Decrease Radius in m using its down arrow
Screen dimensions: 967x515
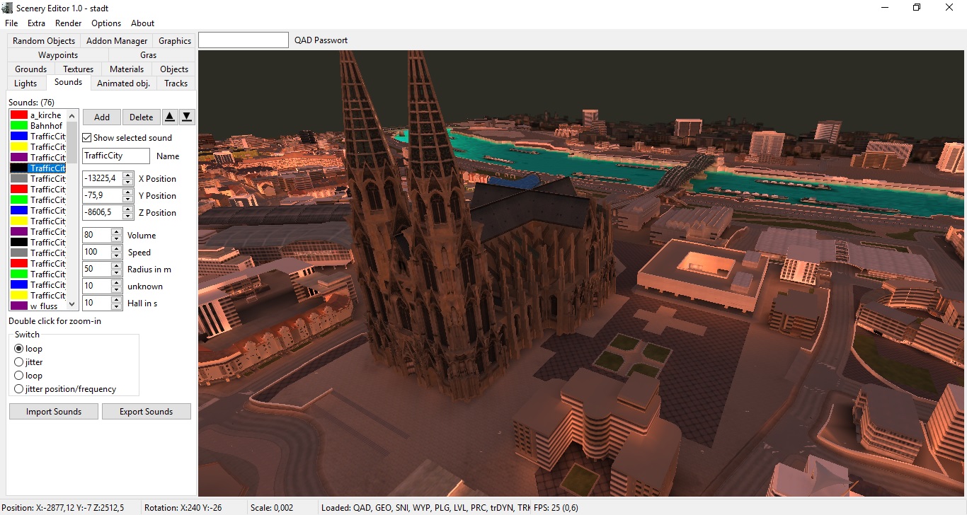tap(117, 272)
